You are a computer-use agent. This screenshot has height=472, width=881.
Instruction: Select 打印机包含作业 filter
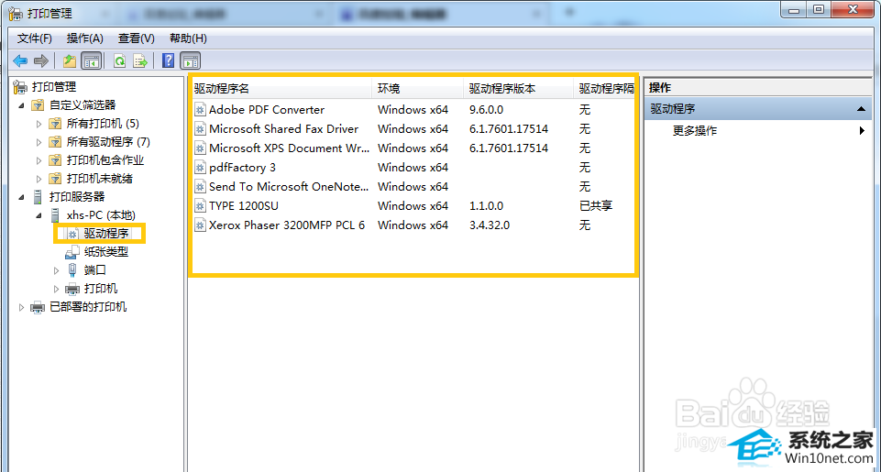coord(105,160)
